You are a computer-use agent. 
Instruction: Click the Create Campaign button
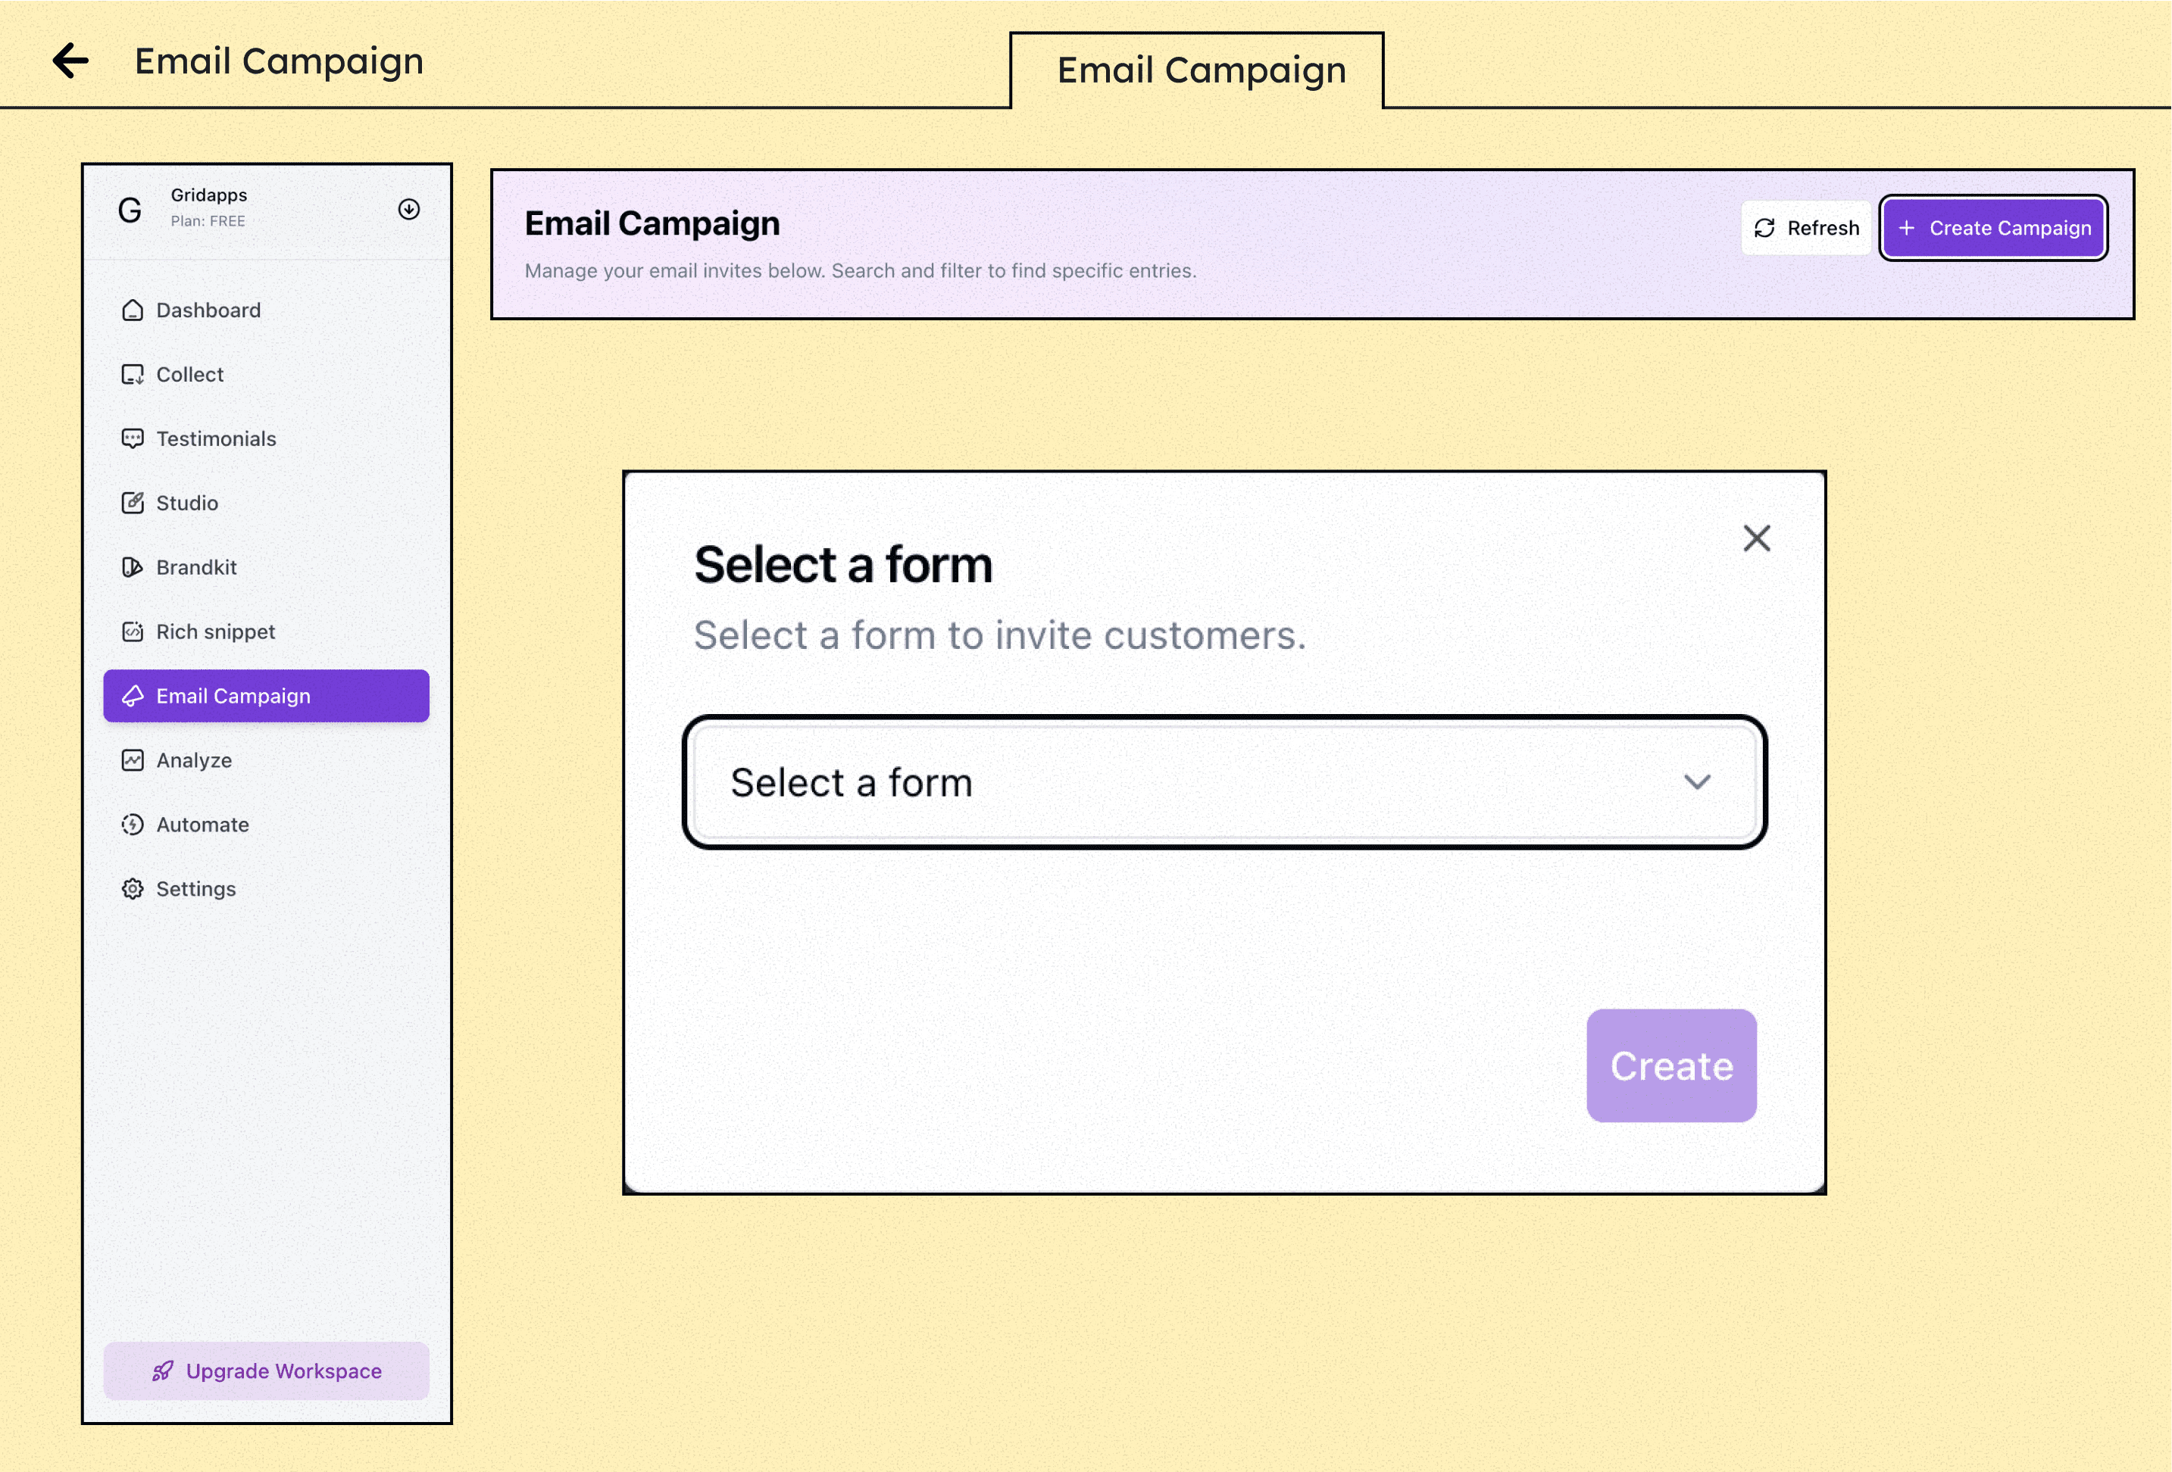1992,228
